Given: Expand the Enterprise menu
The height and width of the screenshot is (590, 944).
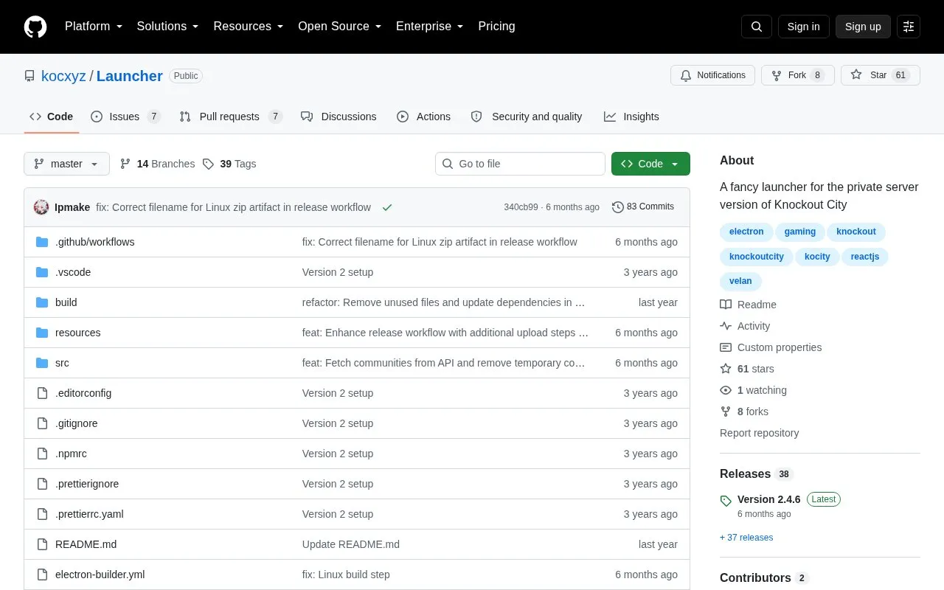Looking at the screenshot, I should [x=429, y=27].
